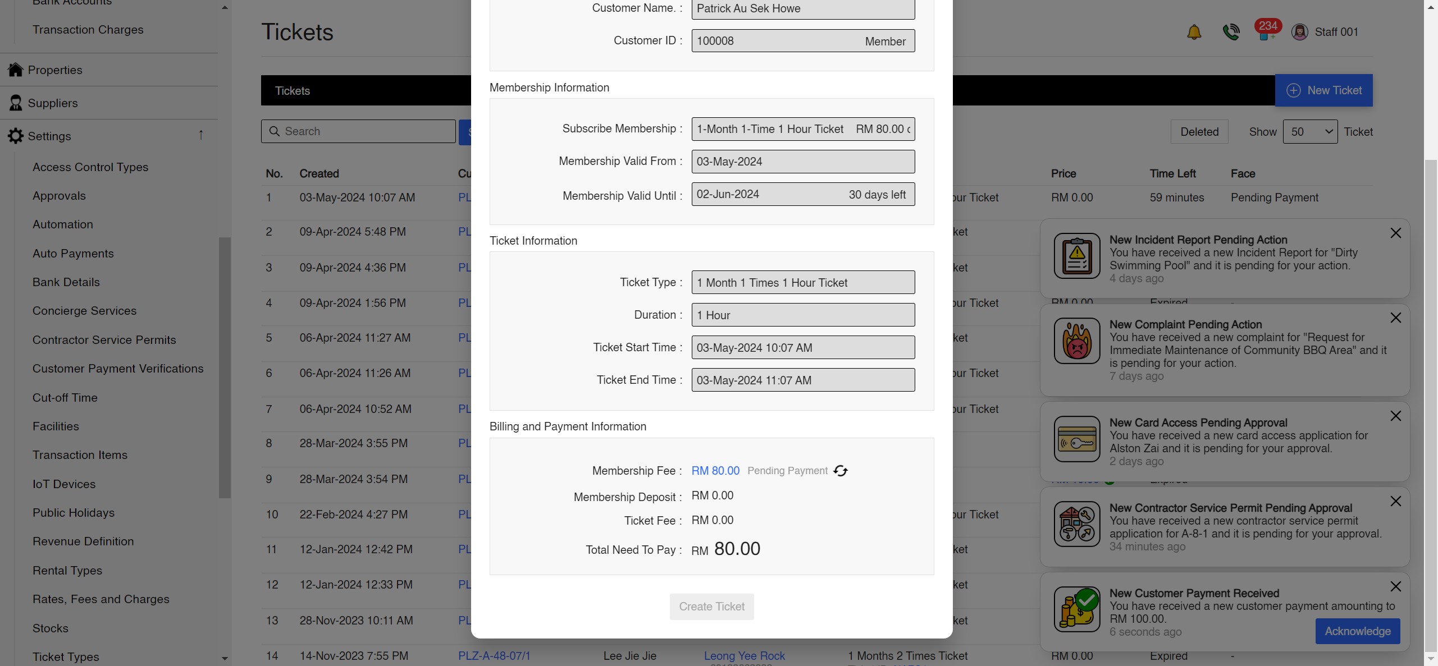Click the Incident Report clipboard notification icon
The height and width of the screenshot is (666, 1438).
point(1076,256)
